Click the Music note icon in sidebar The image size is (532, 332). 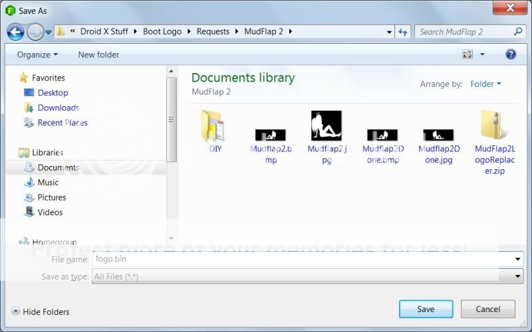[29, 182]
